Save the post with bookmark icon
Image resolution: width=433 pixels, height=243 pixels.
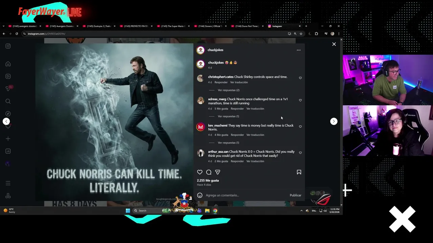299,172
